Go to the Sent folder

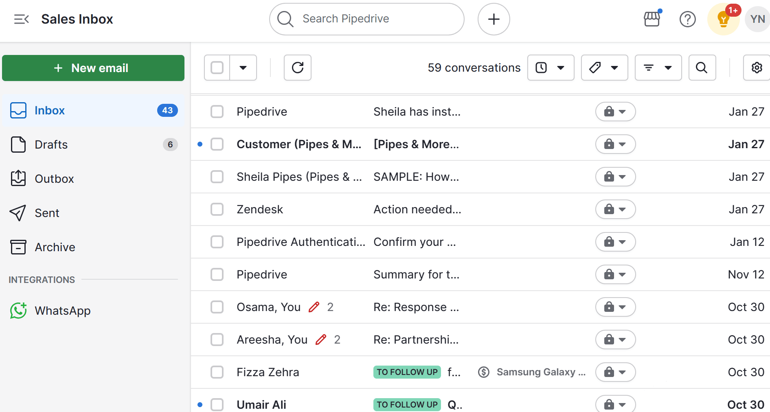[93, 213]
